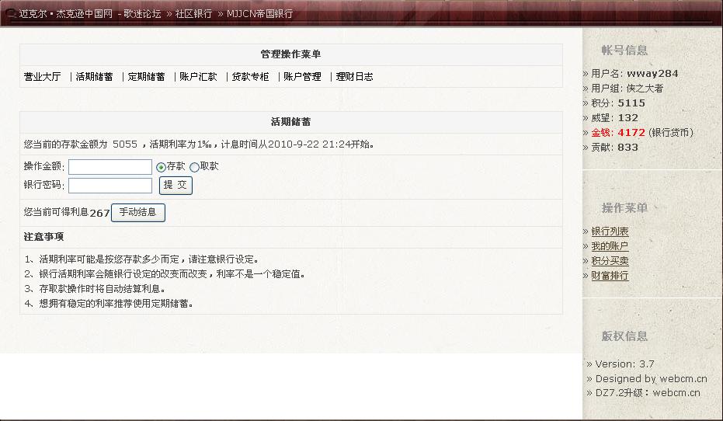Viewport: 723px width, 421px height.
Task: Open the 营业大厅 menu item
Action: tap(43, 77)
